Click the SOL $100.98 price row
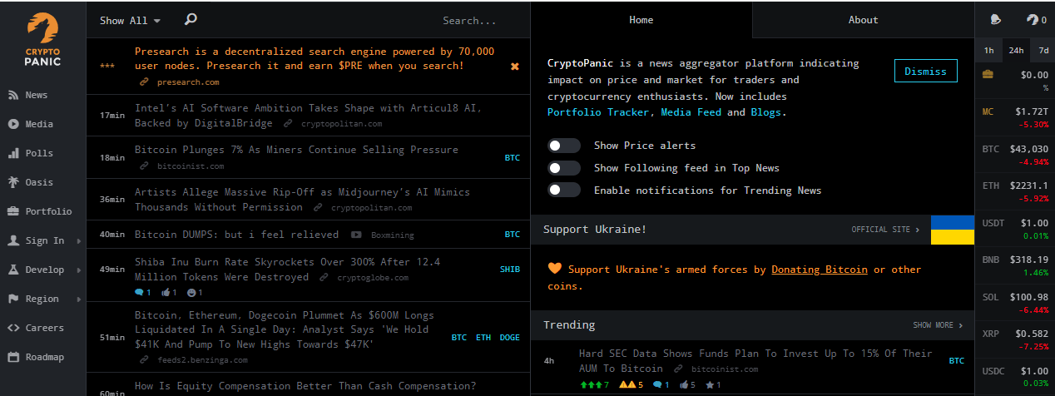1055x396 pixels. pyautogui.click(x=1015, y=304)
